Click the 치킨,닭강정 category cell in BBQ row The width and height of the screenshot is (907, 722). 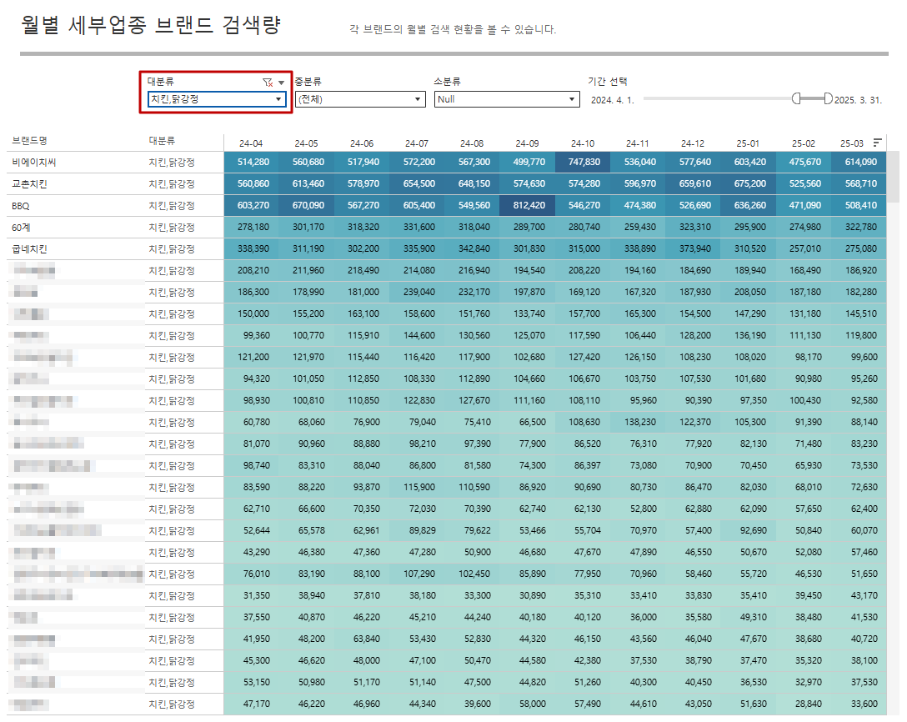171,206
